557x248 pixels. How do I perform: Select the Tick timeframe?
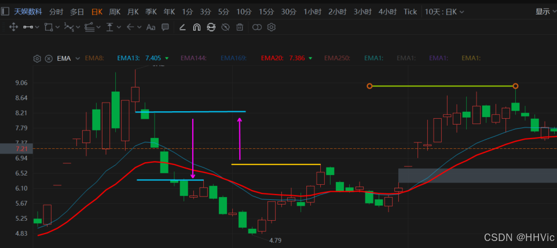(411, 12)
